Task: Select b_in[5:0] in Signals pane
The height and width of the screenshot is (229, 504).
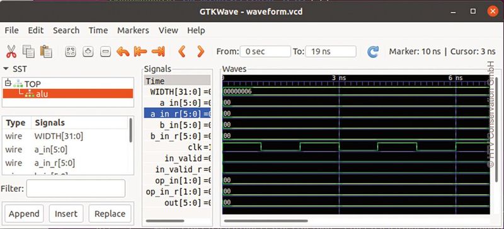Action: [x=178, y=125]
